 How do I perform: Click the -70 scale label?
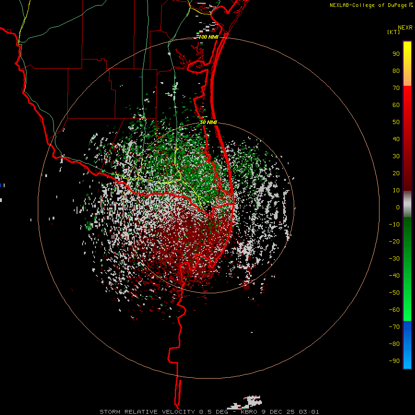tap(394, 327)
